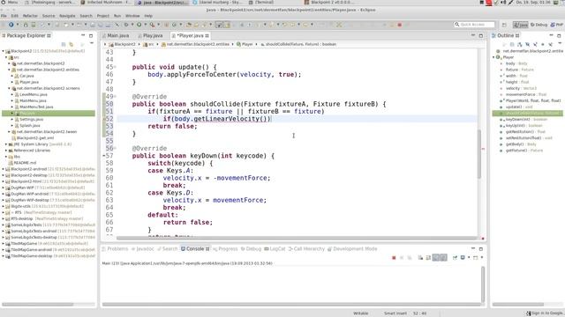565x317 pixels.
Task: Select LevelMenu.java in Package Explorer
Action: 34,94
